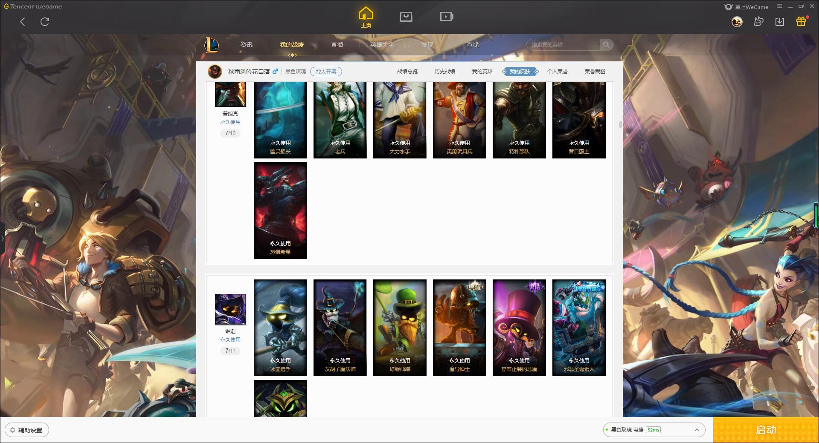Switch to 历史战绩 sub-tab
Image resolution: width=819 pixels, height=443 pixels.
(x=445, y=72)
